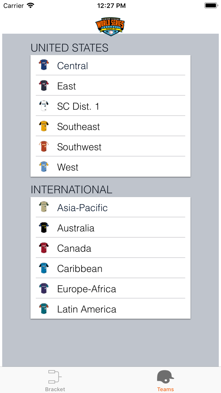The height and width of the screenshot is (393, 221).
Task: Tap the light blue West jersey icon
Action: (x=44, y=166)
